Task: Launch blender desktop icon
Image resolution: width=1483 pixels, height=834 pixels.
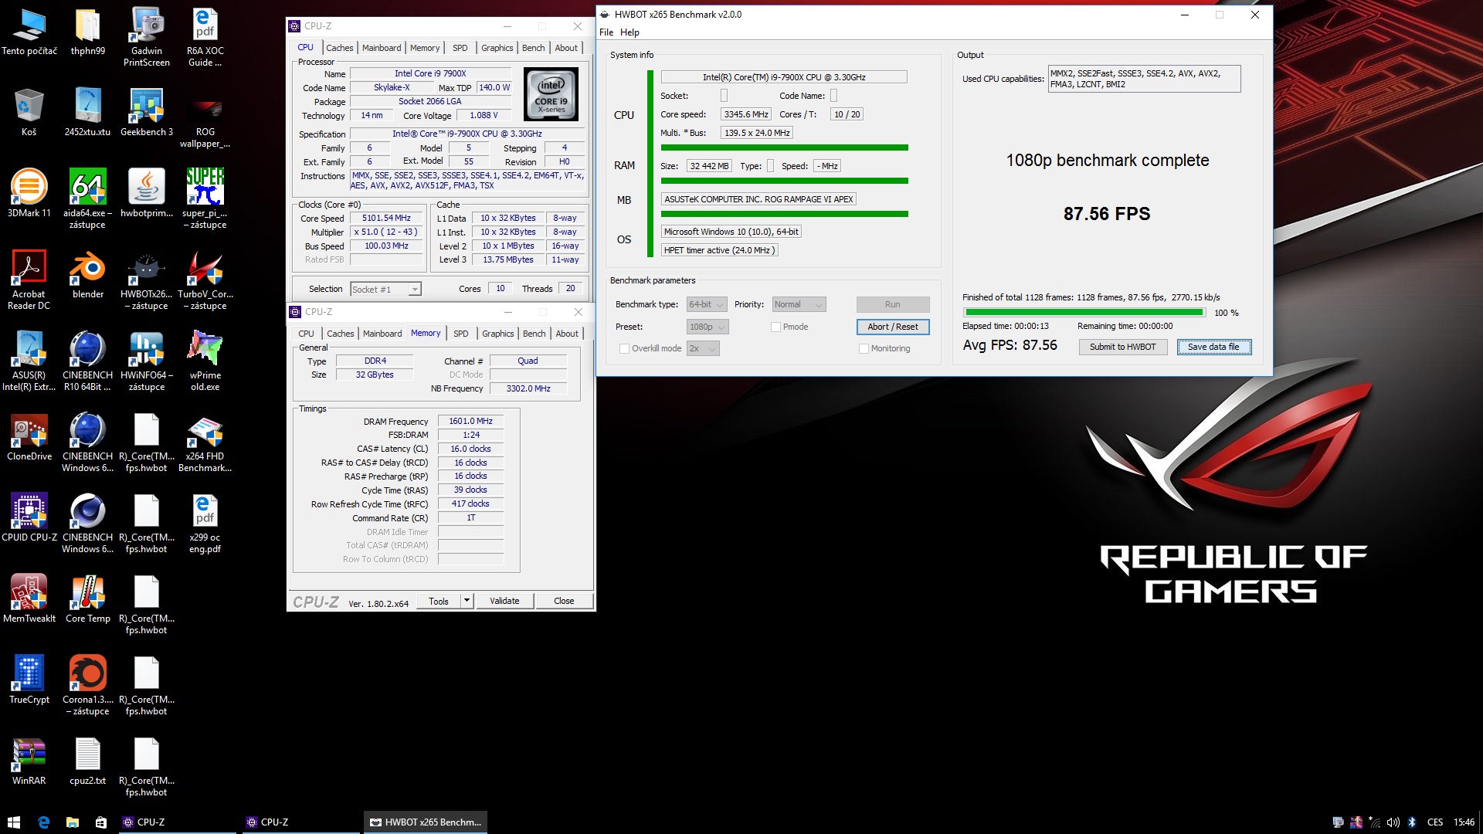Action: point(88,274)
